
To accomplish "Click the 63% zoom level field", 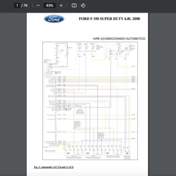I will click(x=49, y=6).
